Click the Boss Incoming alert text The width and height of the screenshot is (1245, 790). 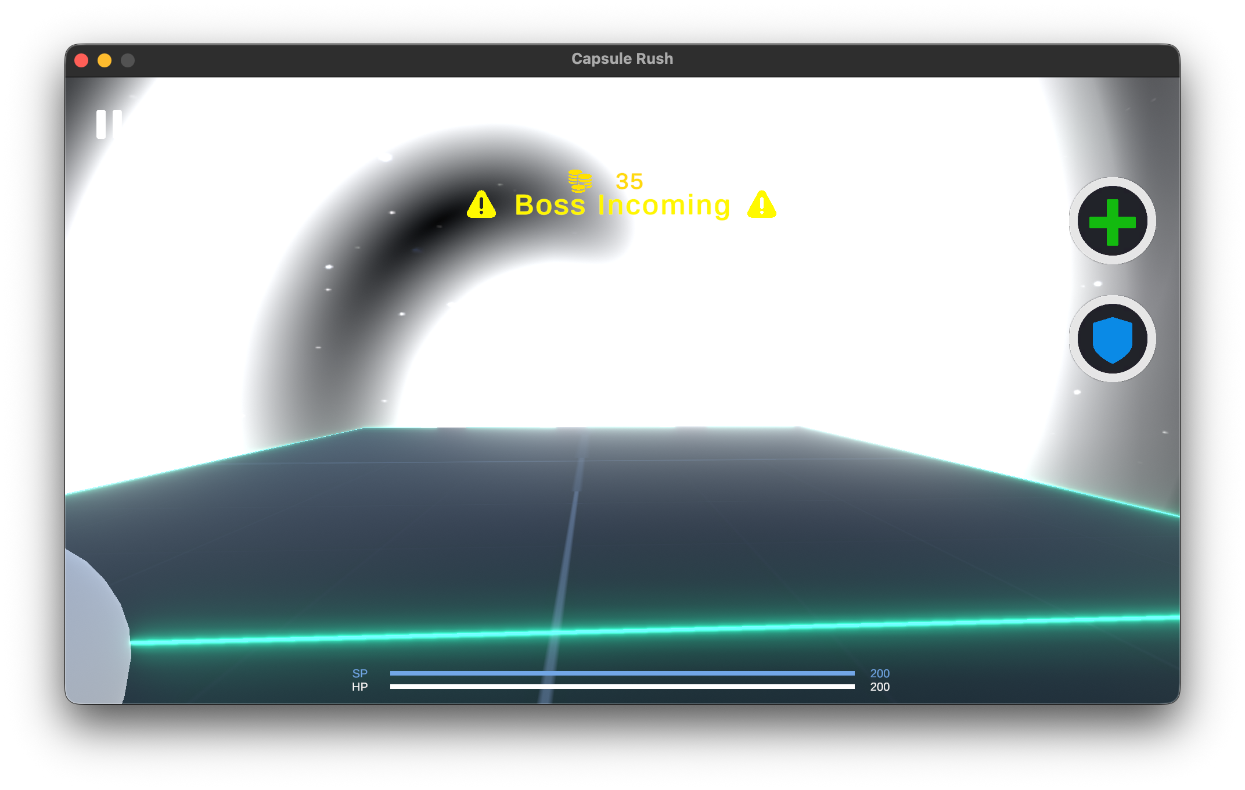tap(622, 205)
